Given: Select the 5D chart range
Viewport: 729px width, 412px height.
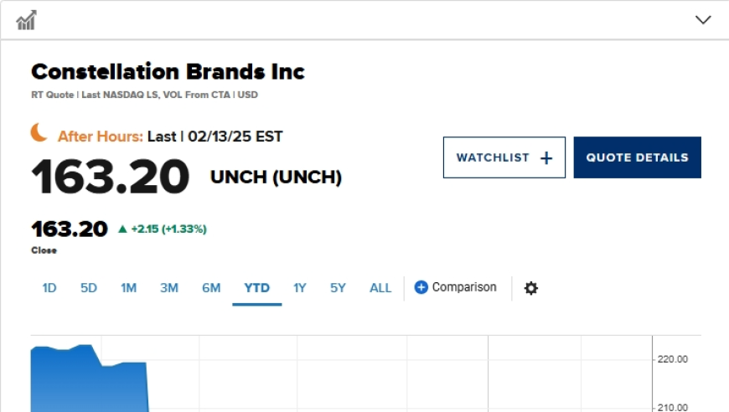Looking at the screenshot, I should click(x=89, y=288).
